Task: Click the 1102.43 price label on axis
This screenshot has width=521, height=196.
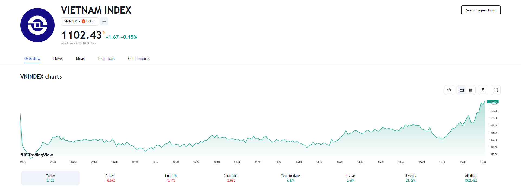Action: 493,102
